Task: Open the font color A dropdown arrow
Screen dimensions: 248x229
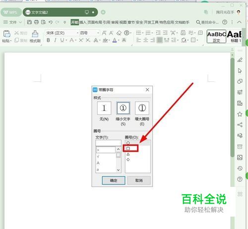Action: 119,40
